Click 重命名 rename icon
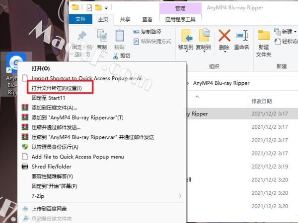Screen dimensions: 298x223 point(242,36)
